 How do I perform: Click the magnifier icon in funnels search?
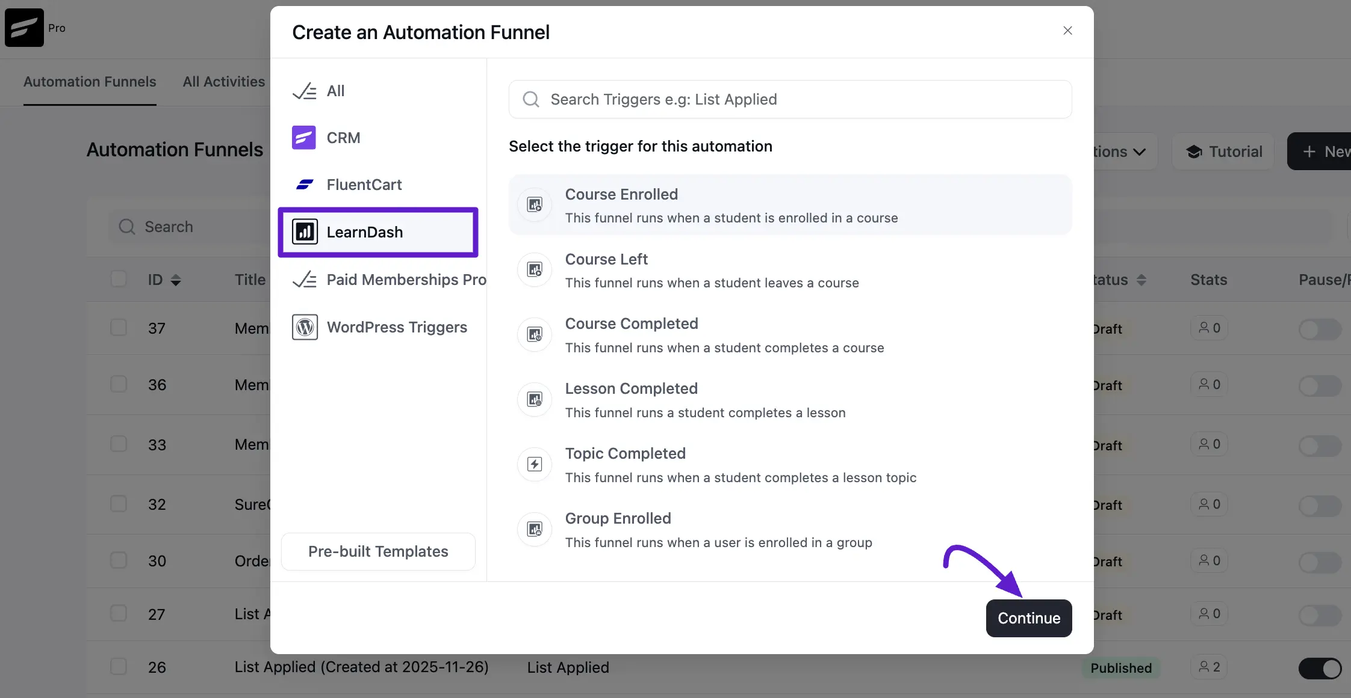(126, 227)
